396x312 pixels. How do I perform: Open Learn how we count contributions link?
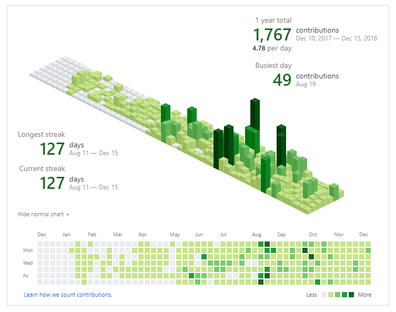pos(68,295)
